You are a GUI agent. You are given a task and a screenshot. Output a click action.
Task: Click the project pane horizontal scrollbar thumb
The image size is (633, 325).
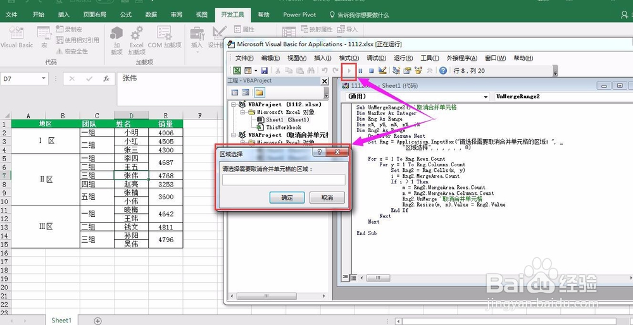pos(265,296)
